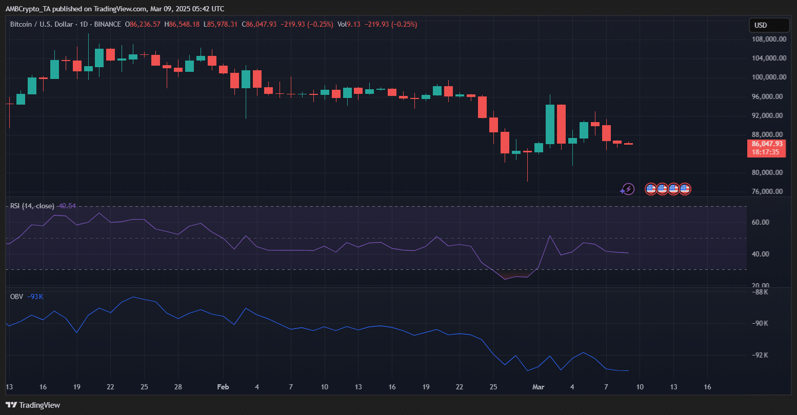Viewport: 797px width, 415px height.
Task: Select the RSI (14, close) indicator label
Action: 32,206
